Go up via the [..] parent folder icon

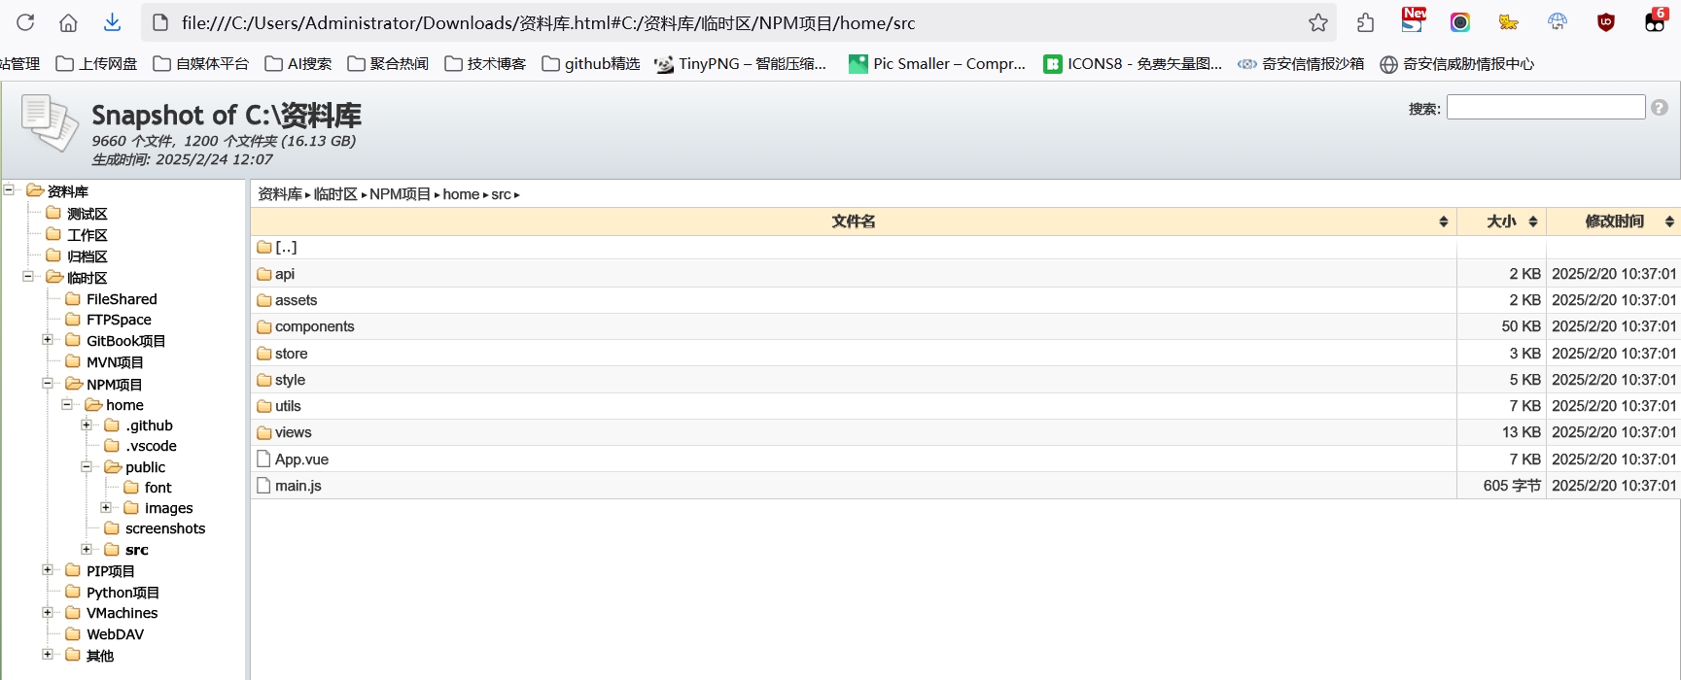(x=263, y=247)
